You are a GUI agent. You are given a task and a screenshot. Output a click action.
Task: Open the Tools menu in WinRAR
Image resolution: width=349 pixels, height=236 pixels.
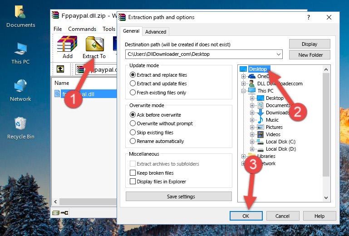109,29
